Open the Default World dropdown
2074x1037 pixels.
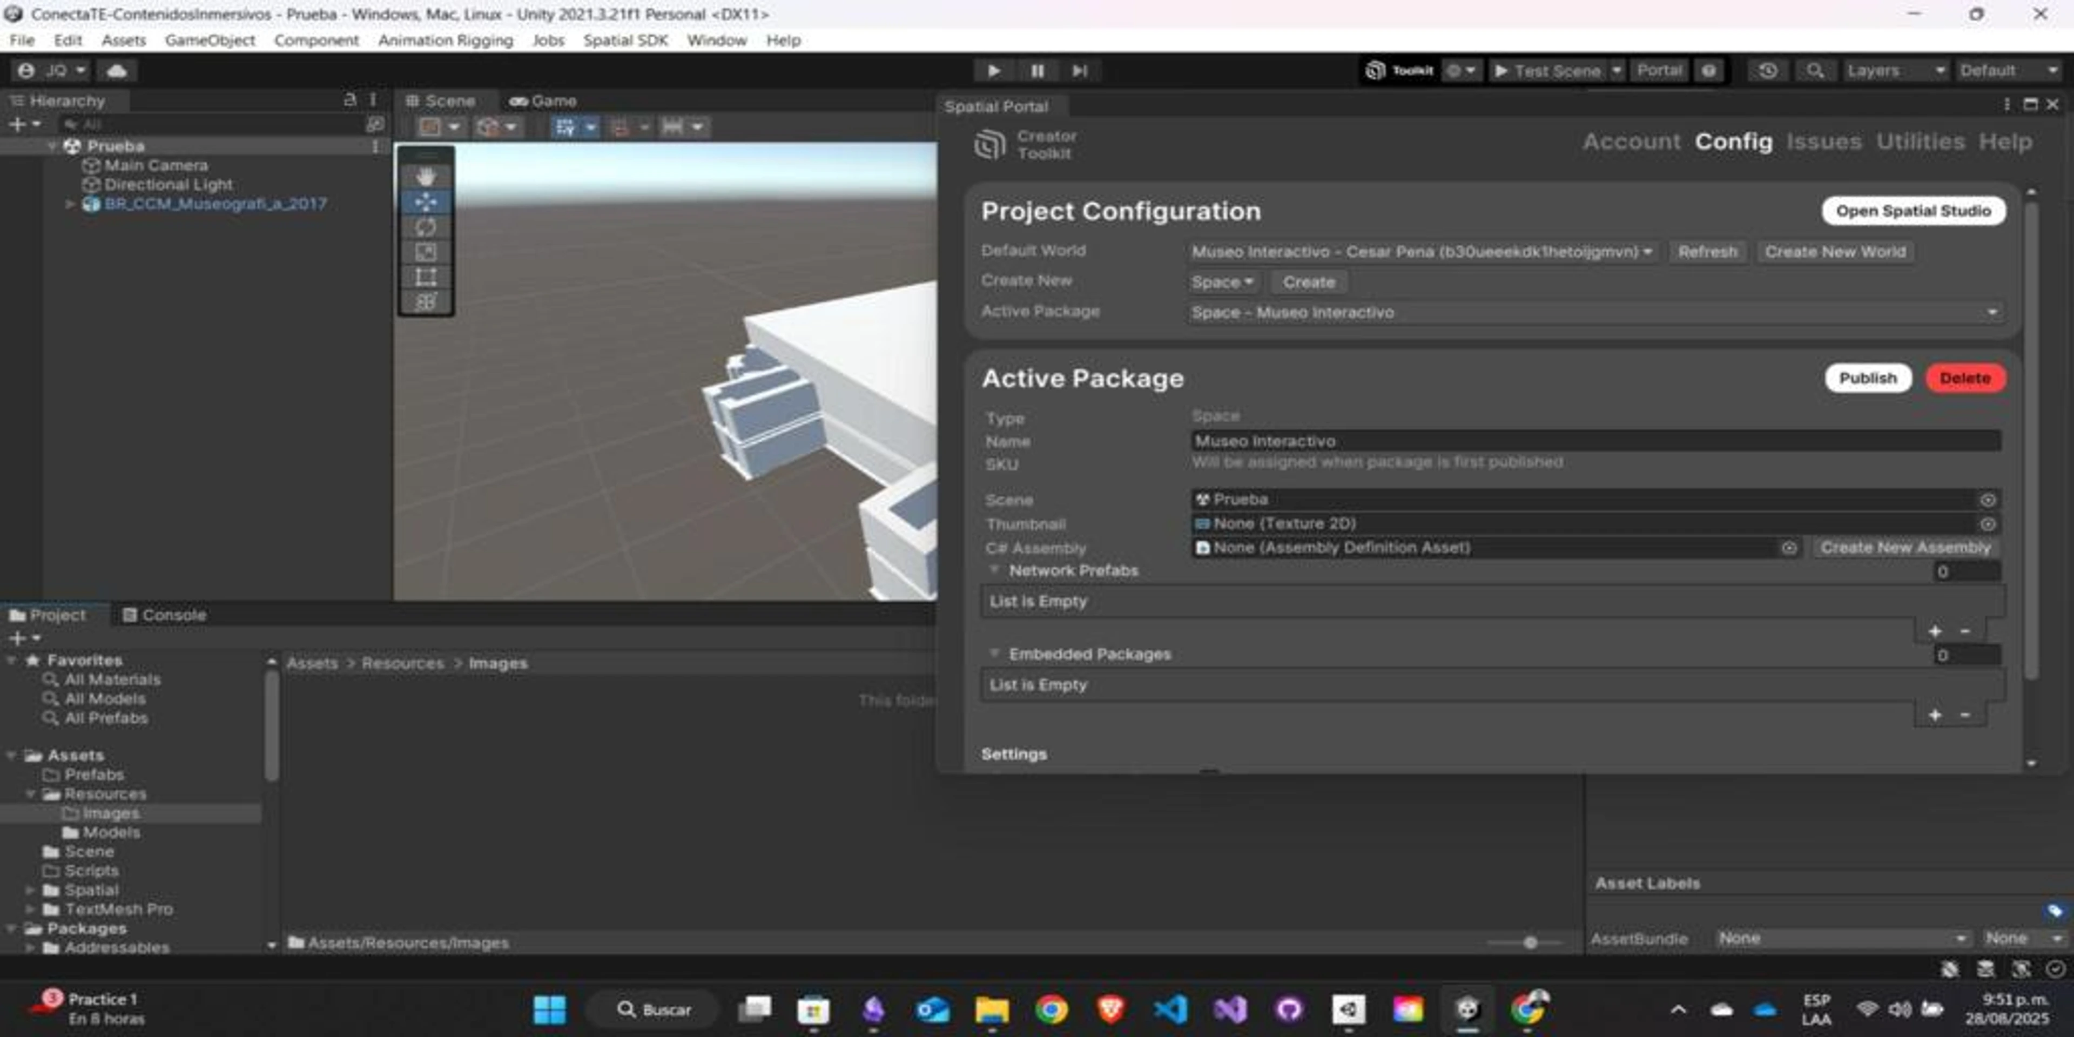pyautogui.click(x=1422, y=252)
